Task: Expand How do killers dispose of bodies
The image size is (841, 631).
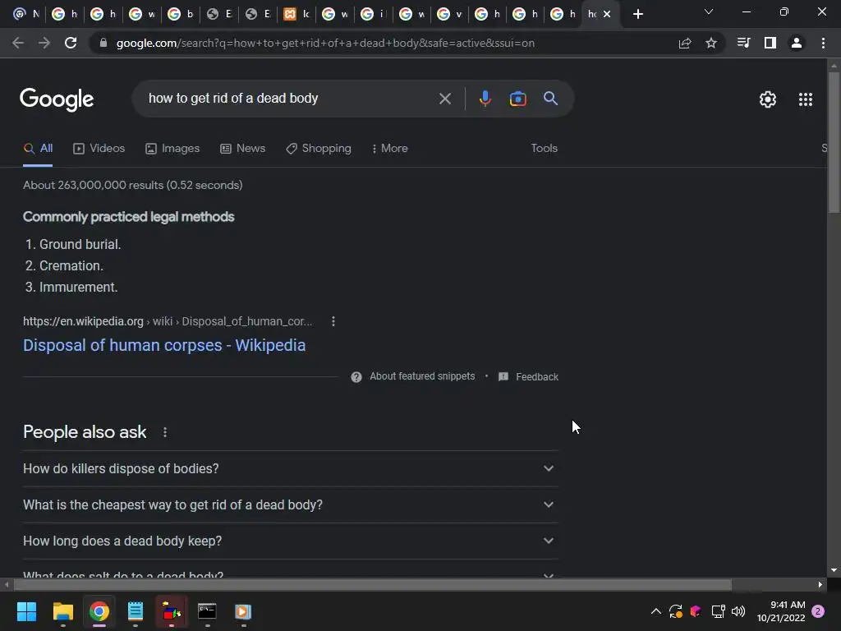Action: pos(290,468)
